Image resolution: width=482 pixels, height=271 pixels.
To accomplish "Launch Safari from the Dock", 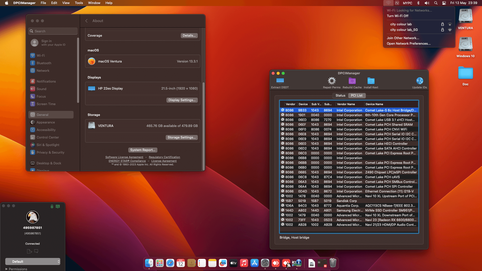I will point(170,263).
